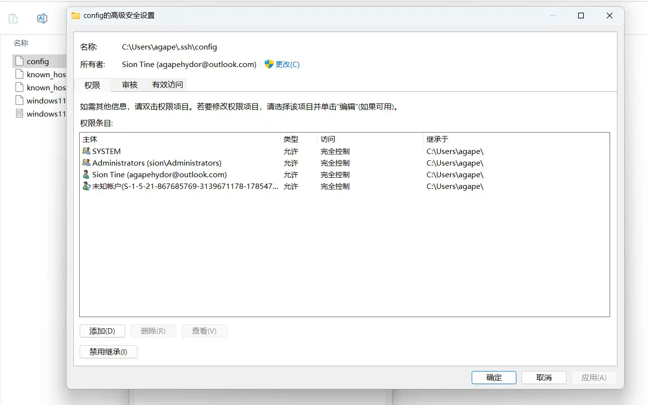The width and height of the screenshot is (648, 405).
Task: Switch to the 审核 tab
Action: tap(130, 85)
